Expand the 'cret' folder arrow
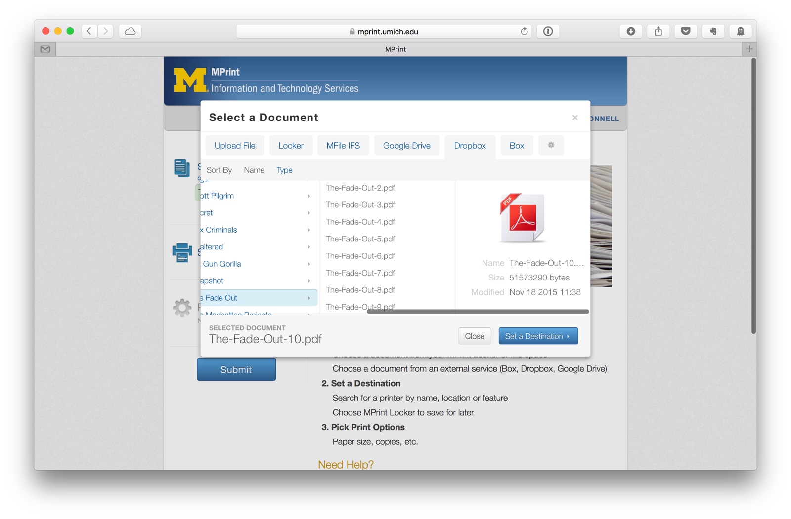Image resolution: width=791 pixels, height=519 pixels. pyautogui.click(x=308, y=213)
